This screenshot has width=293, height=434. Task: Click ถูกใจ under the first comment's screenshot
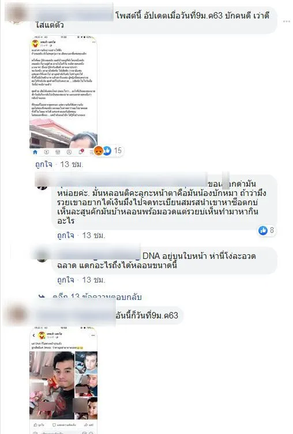pyautogui.click(x=44, y=164)
